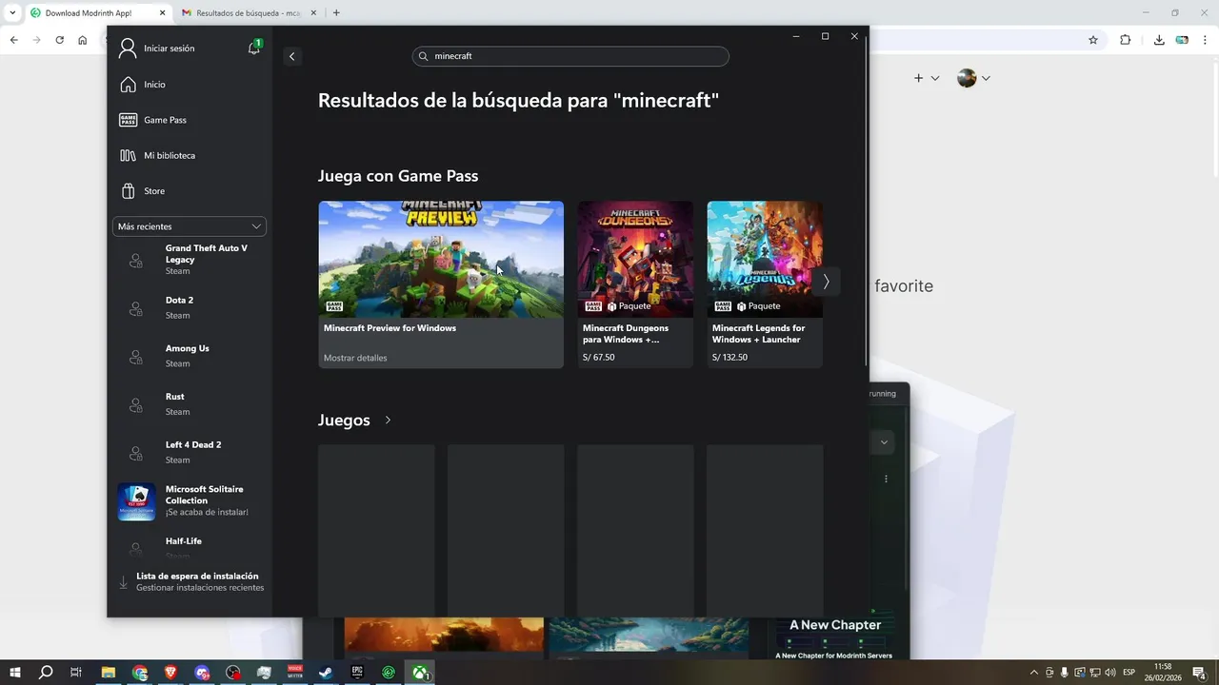Click Chrome back navigation arrow
This screenshot has height=685, width=1219.
(13, 40)
